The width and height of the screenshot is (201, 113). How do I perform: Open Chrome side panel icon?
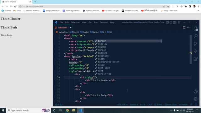click(x=190, y=6)
